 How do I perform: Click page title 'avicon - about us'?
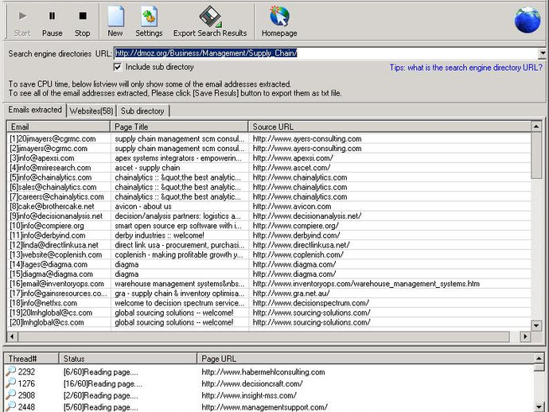point(143,206)
